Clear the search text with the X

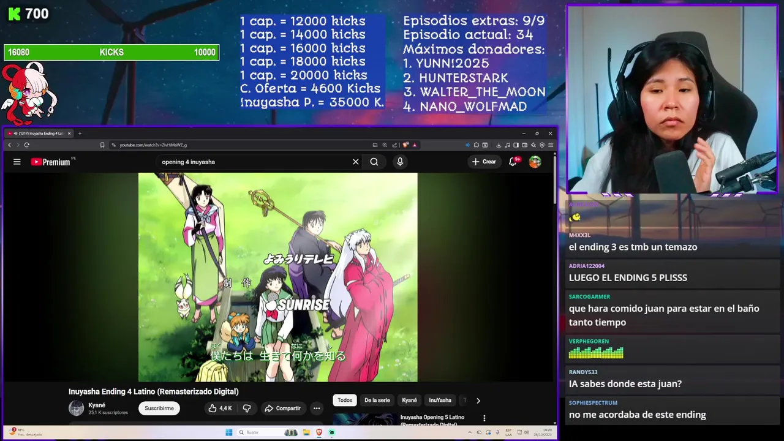tap(355, 162)
